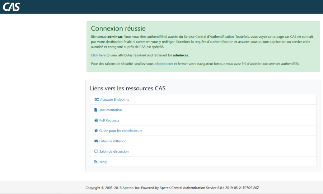
Task: Open Listes de diffusion link
Action: tap(113, 141)
